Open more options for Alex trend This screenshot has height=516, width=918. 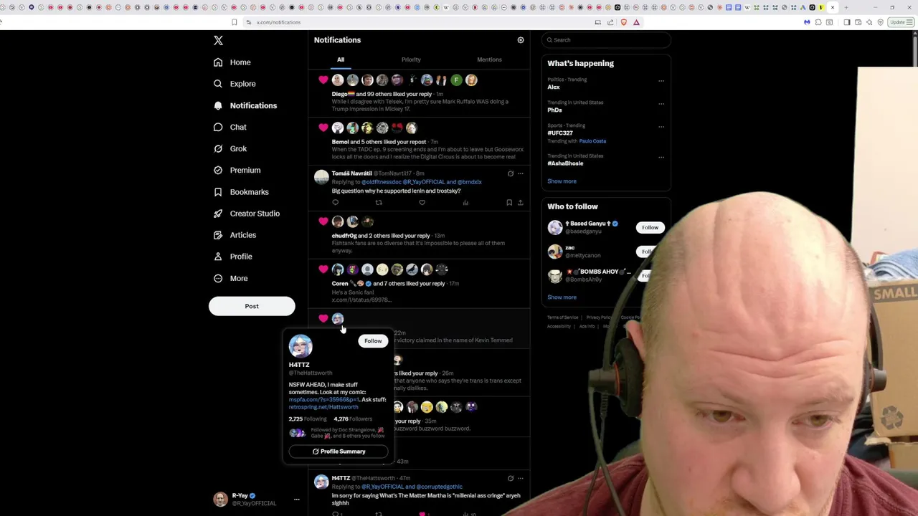pos(661,81)
